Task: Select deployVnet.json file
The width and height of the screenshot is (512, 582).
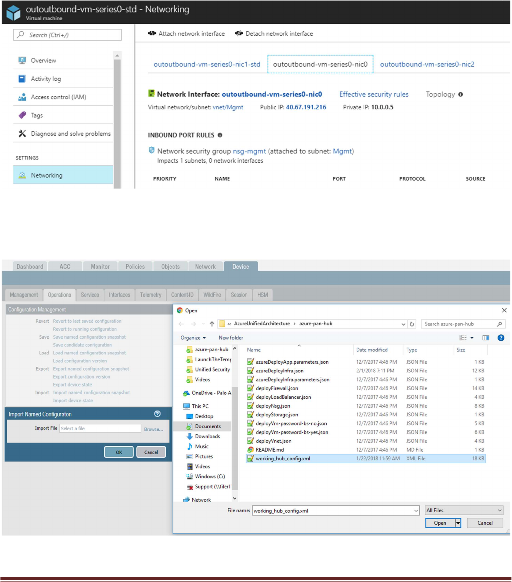Action: (366, 441)
